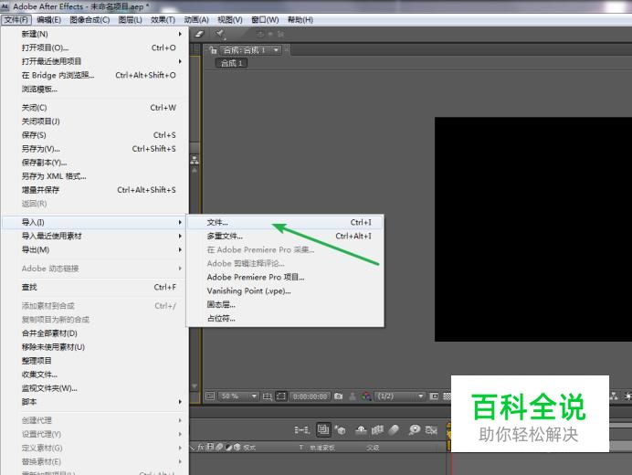
Task: Expand the 脚本 submenu
Action: coord(96,402)
